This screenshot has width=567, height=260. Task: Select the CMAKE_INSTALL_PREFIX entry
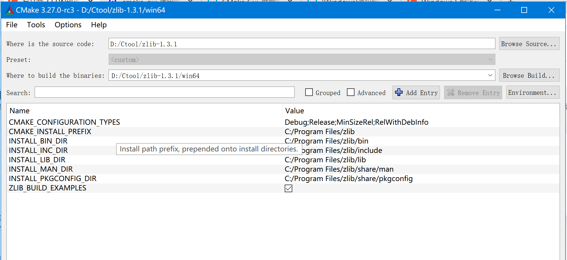tap(50, 131)
